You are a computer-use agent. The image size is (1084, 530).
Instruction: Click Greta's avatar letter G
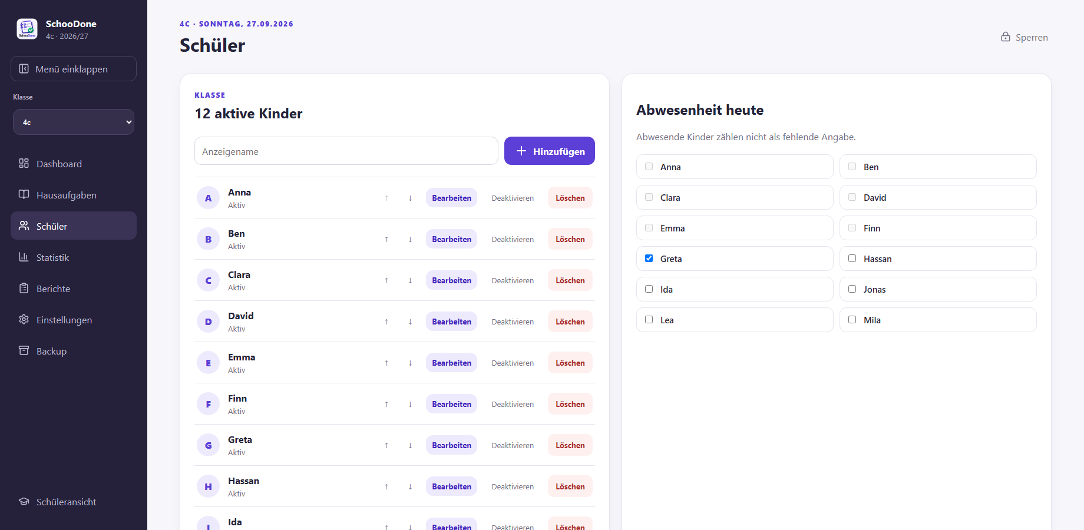click(x=208, y=445)
